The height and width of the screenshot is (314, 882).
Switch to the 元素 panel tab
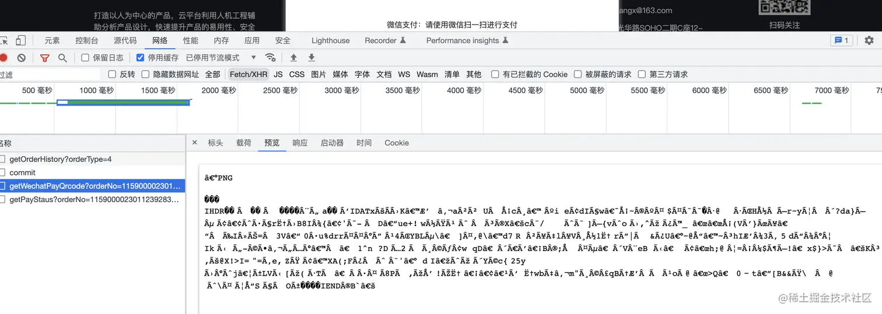click(52, 41)
